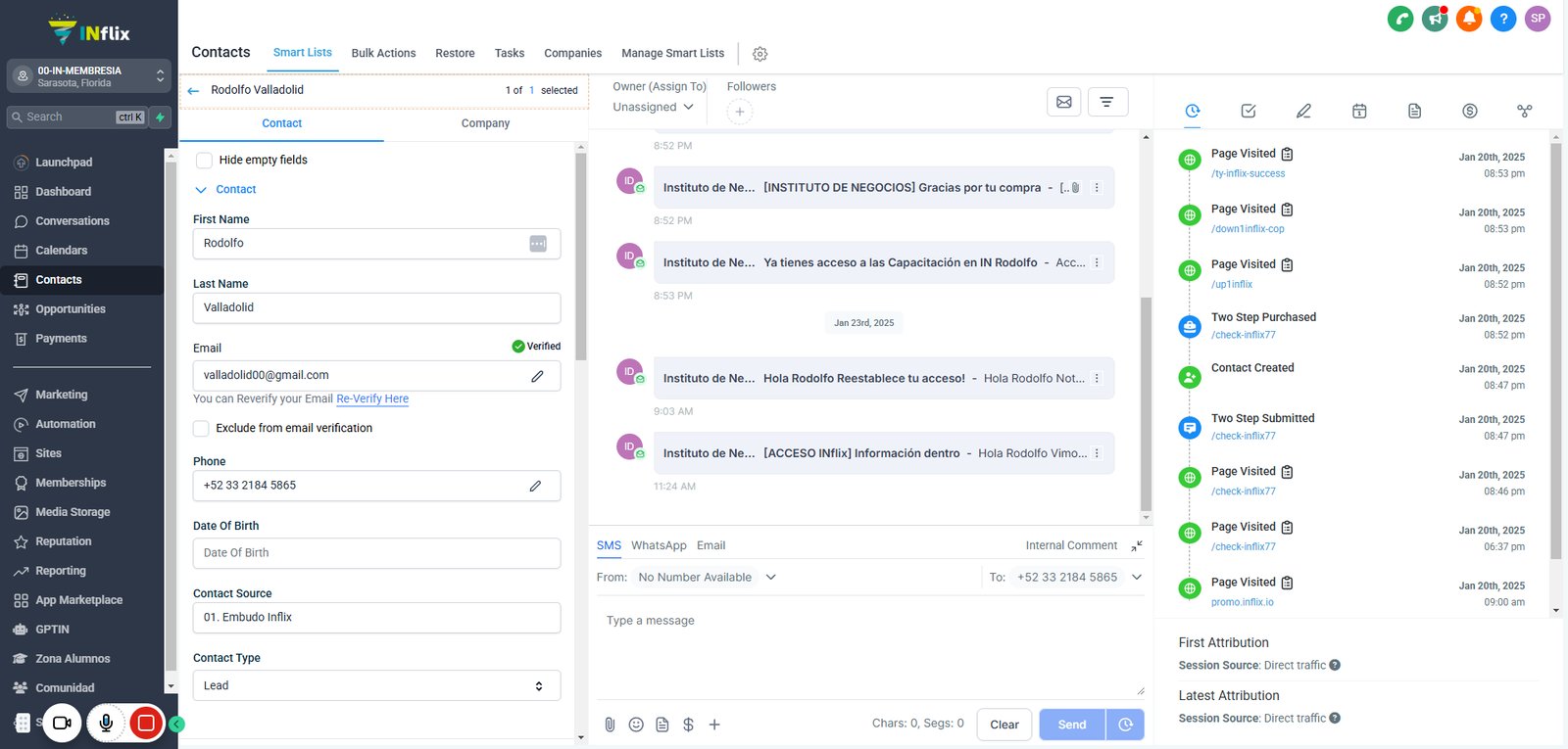Click the envelope mark-as-unread icon
1568x749 pixels.
1064,102
